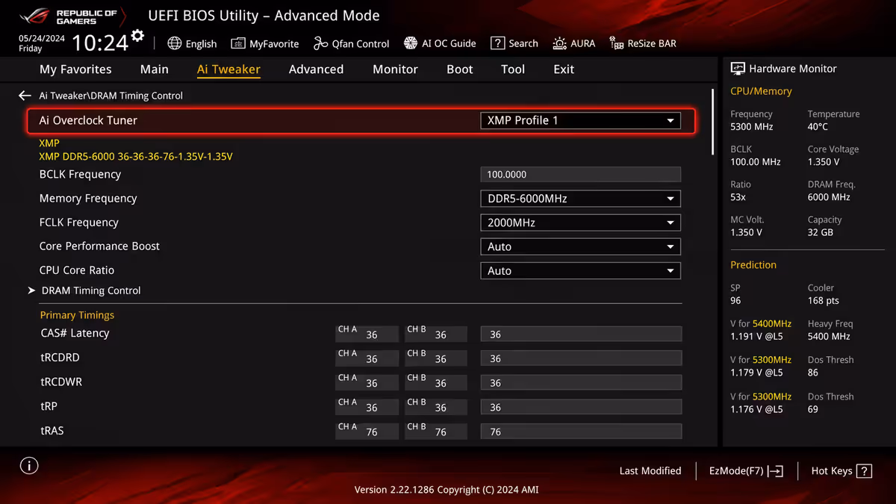Open AURA lighting settings
The image size is (896, 504).
click(x=573, y=43)
